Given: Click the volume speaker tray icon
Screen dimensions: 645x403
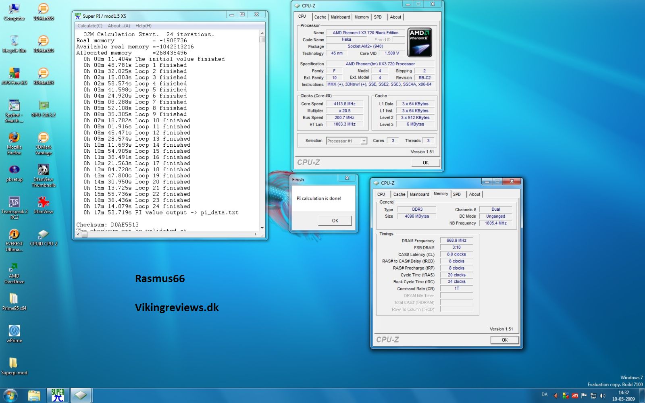Looking at the screenshot, I should click(x=603, y=395).
